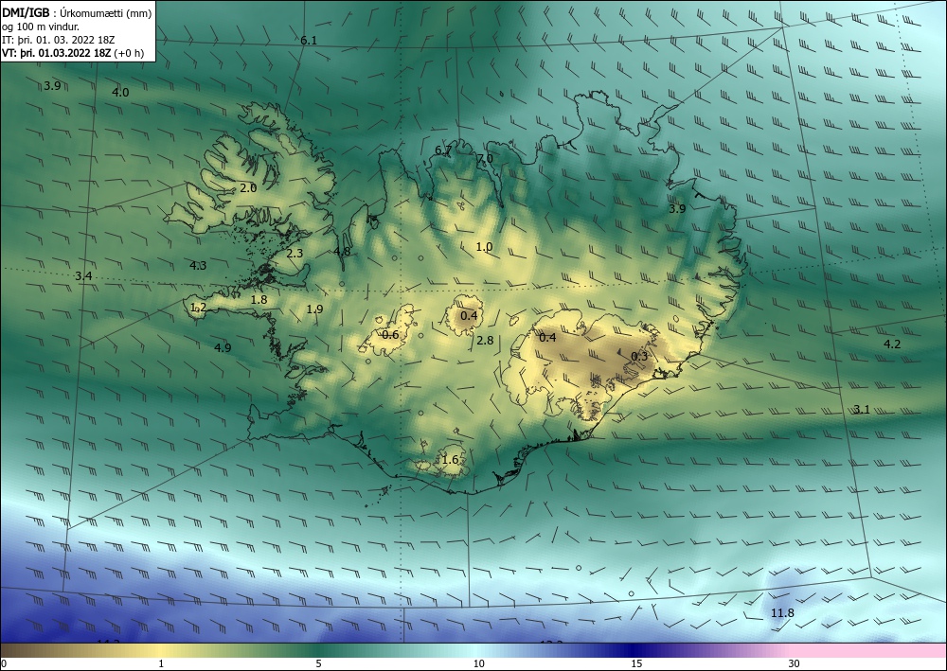The image size is (947, 671).
Task: Pick the 4.8 value on the map
Action: pyautogui.click(x=341, y=251)
